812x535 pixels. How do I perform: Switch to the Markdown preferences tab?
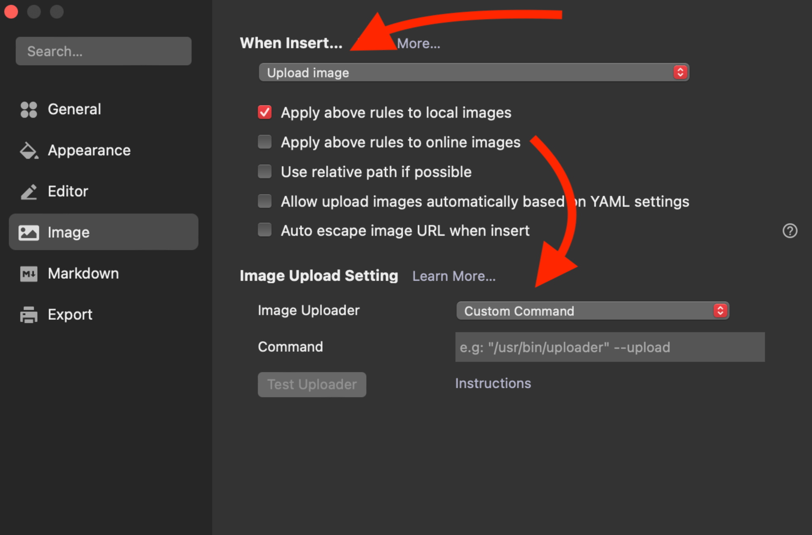click(83, 274)
